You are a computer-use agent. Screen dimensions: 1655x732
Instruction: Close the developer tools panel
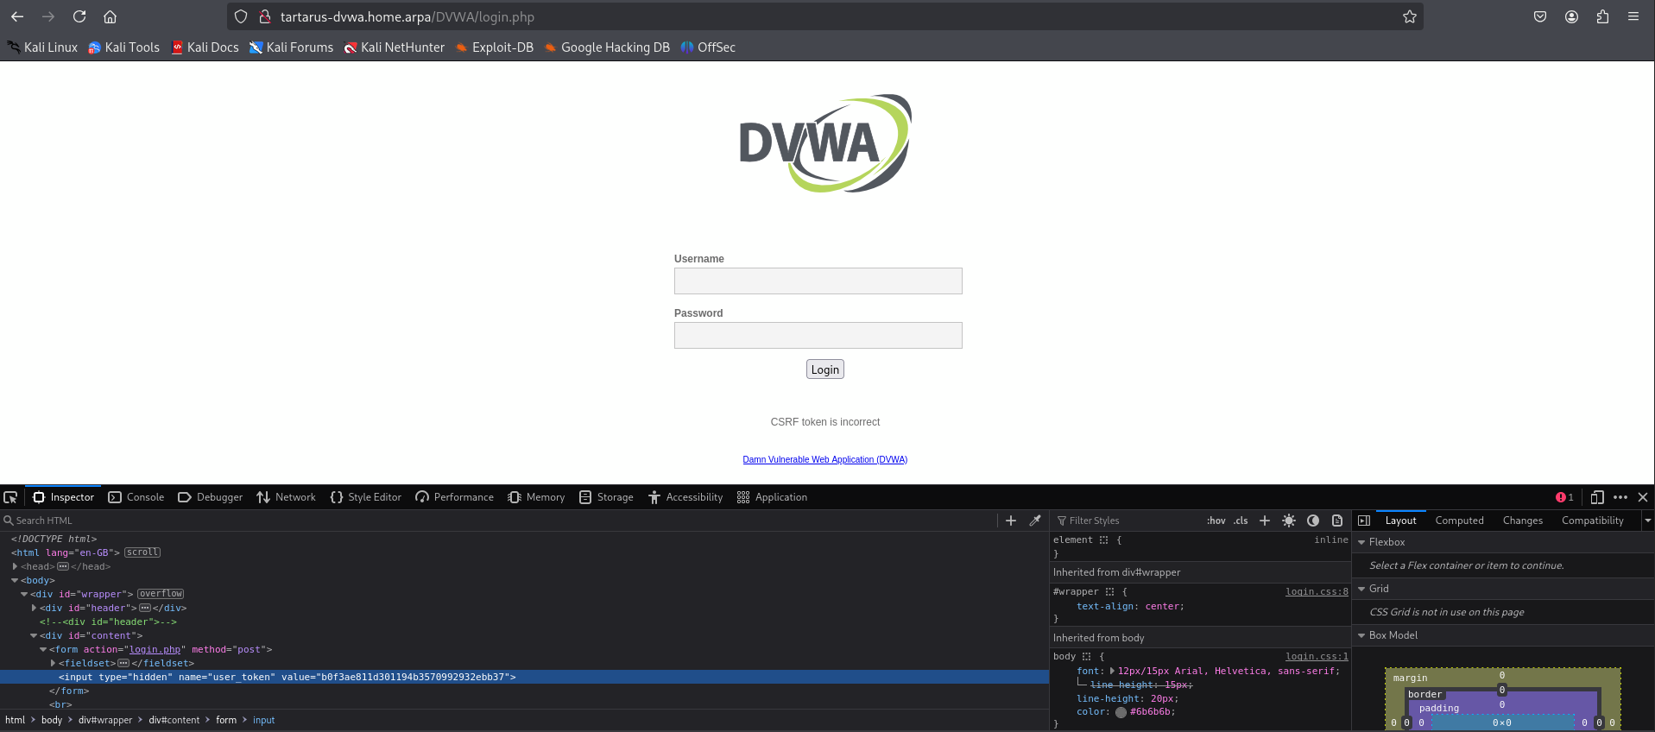click(x=1643, y=497)
